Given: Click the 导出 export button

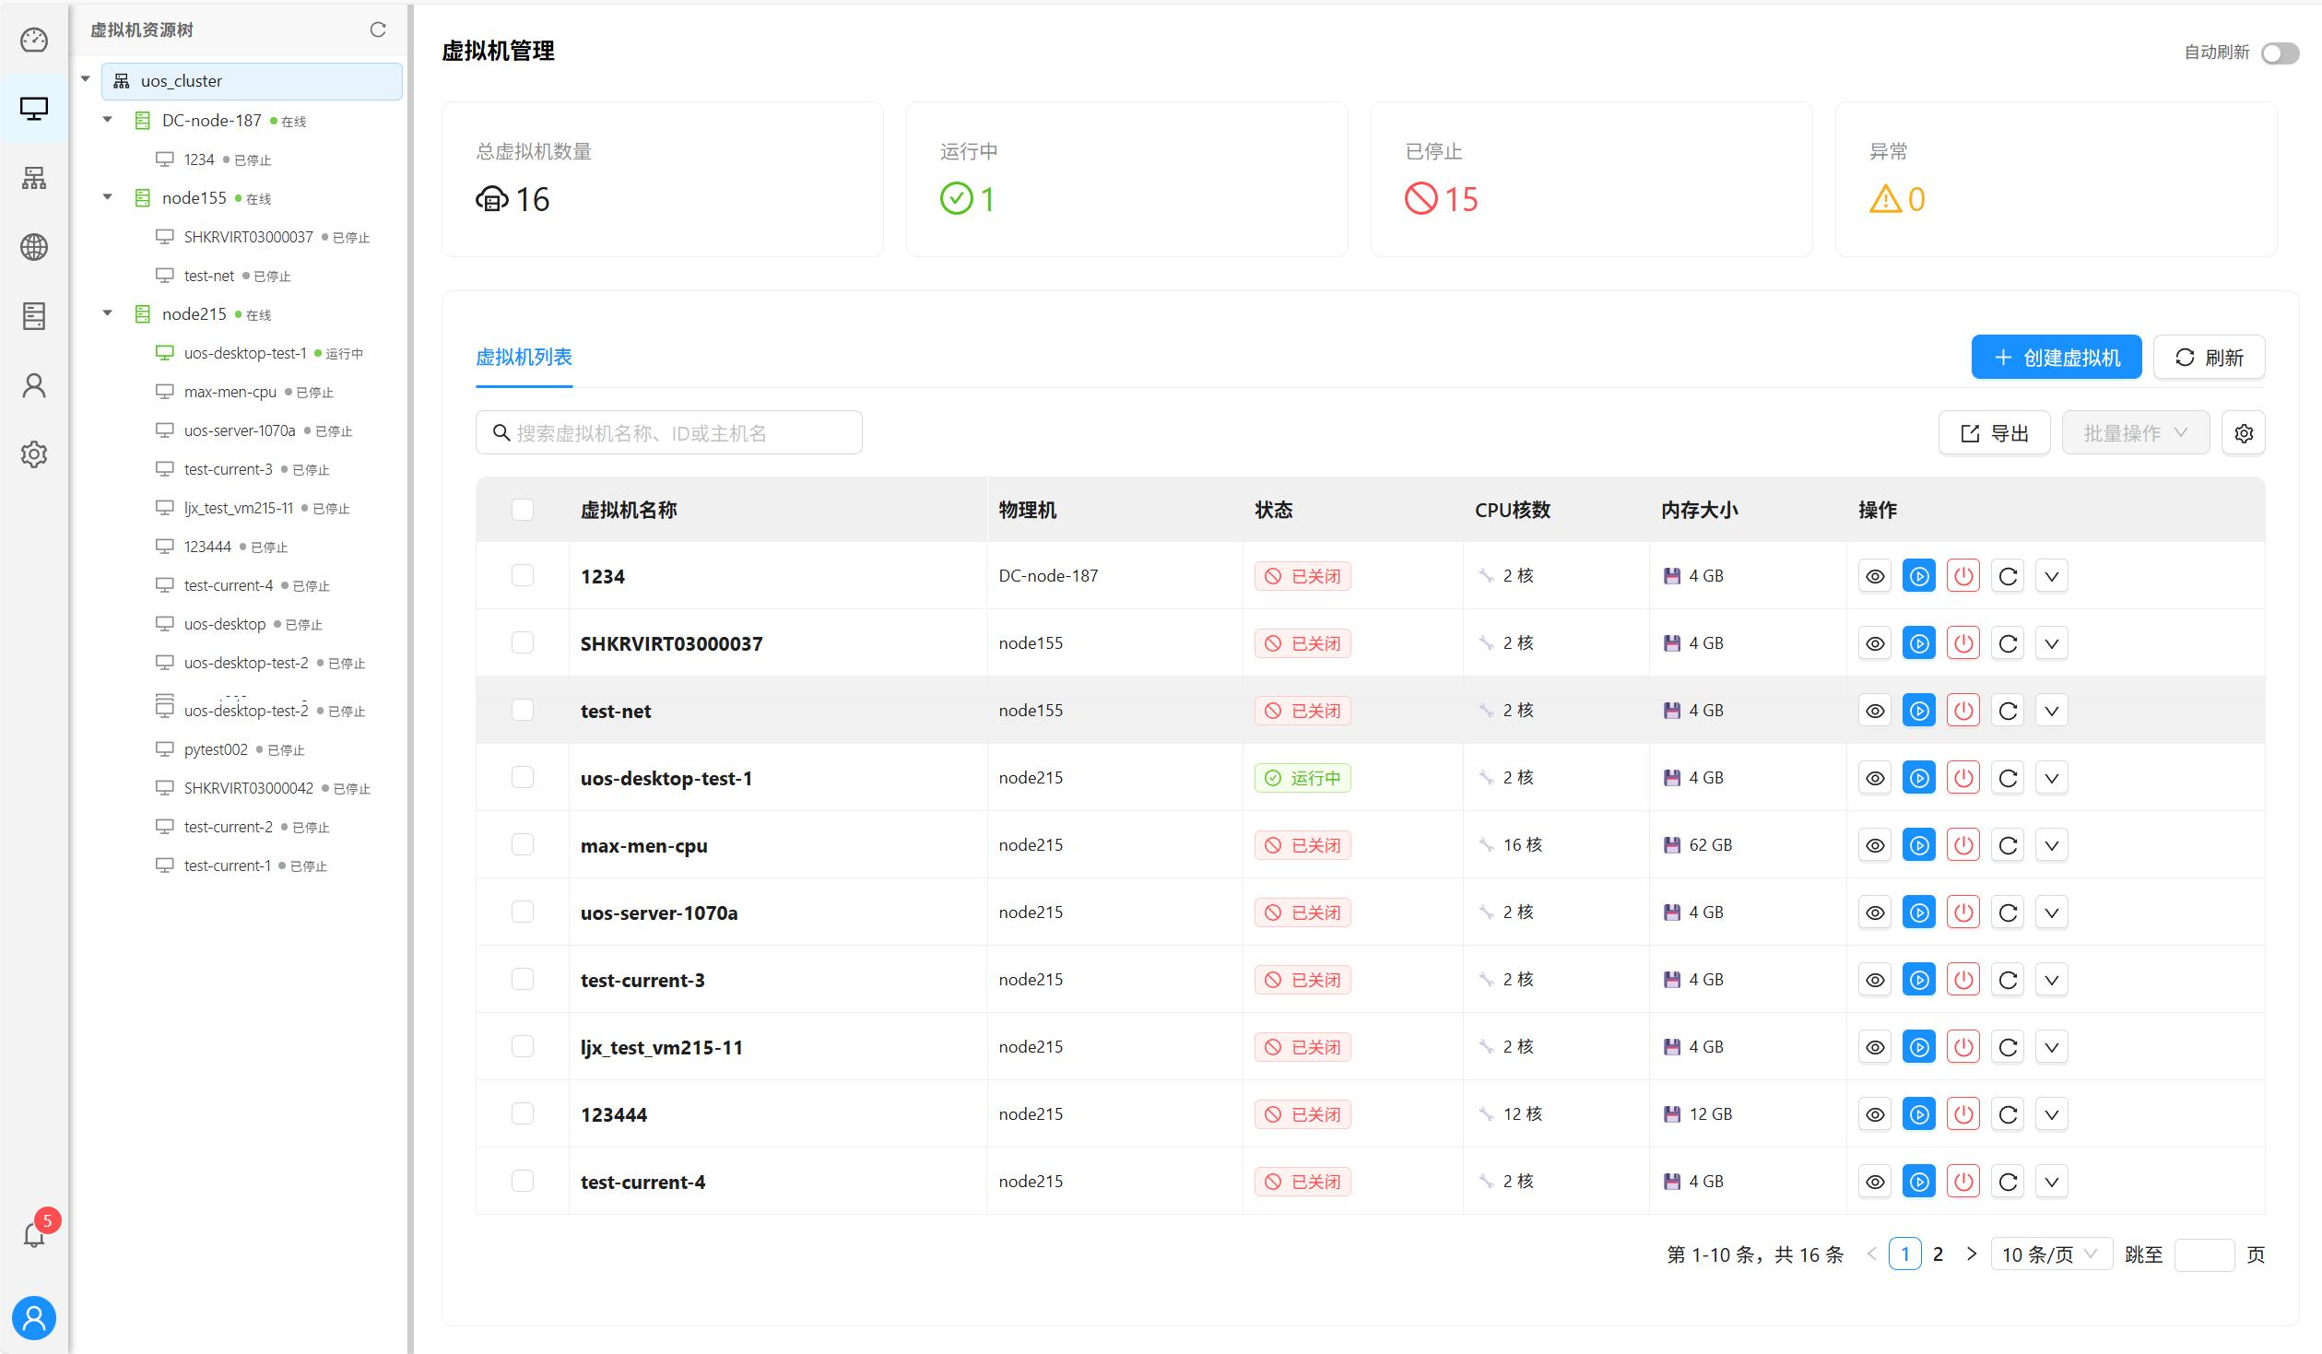Looking at the screenshot, I should tap(1994, 433).
